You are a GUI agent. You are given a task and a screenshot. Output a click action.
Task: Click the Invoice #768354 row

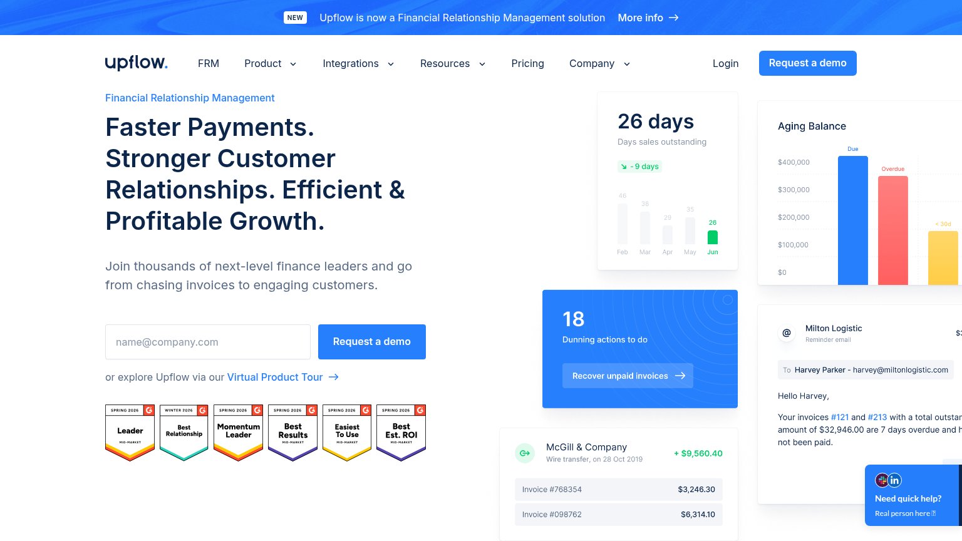click(619, 490)
